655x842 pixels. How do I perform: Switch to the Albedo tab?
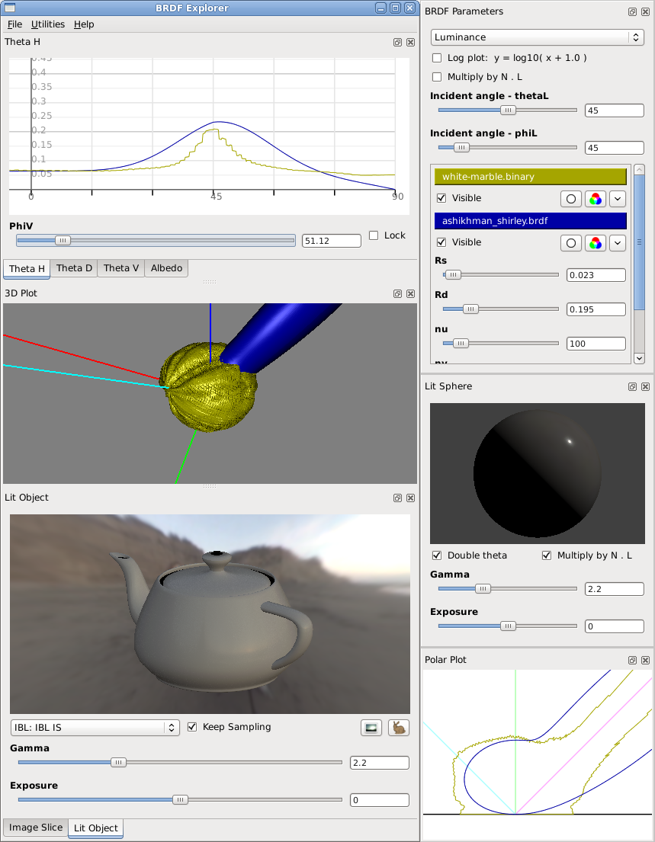[x=165, y=268]
